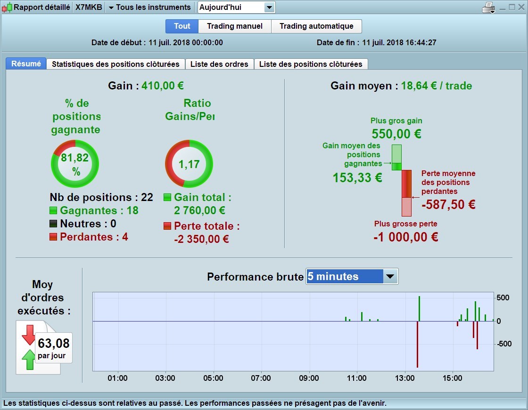This screenshot has height=410, width=528.
Task: Open Liste des positions clôturées tab
Action: (311, 64)
